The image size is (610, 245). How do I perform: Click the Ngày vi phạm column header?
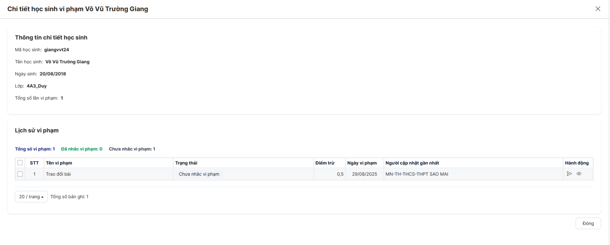362,163
